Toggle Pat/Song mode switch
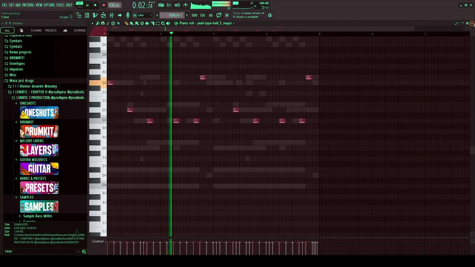Screen dimensions: 475x267 [x=79, y=5]
